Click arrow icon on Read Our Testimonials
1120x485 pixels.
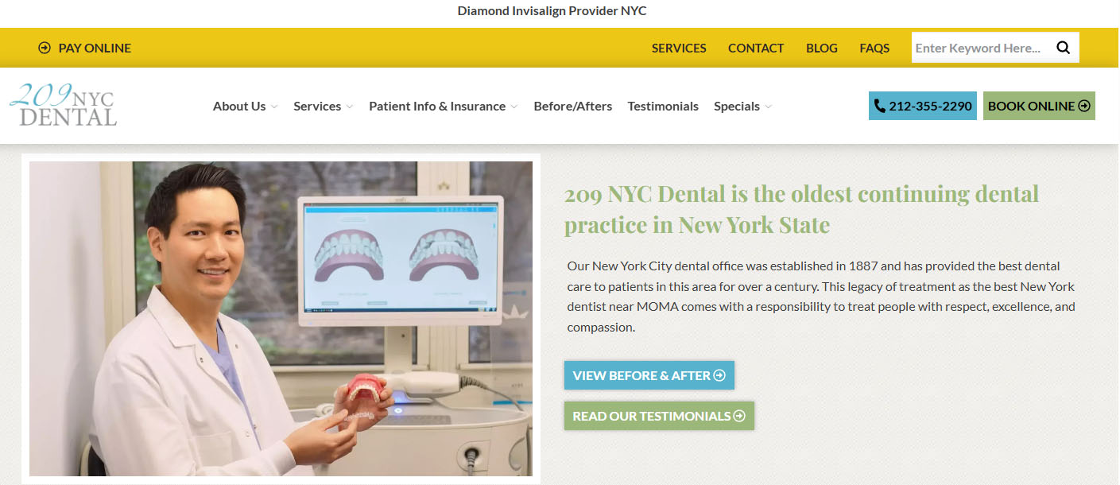pos(739,416)
